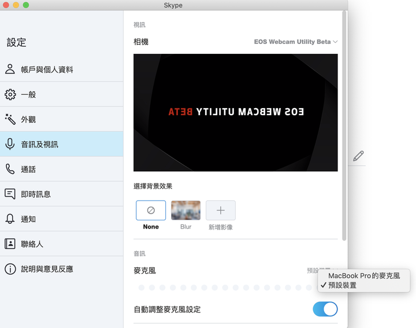Switch to 外觀 settings section
This screenshot has height=328, width=416.
click(62, 119)
